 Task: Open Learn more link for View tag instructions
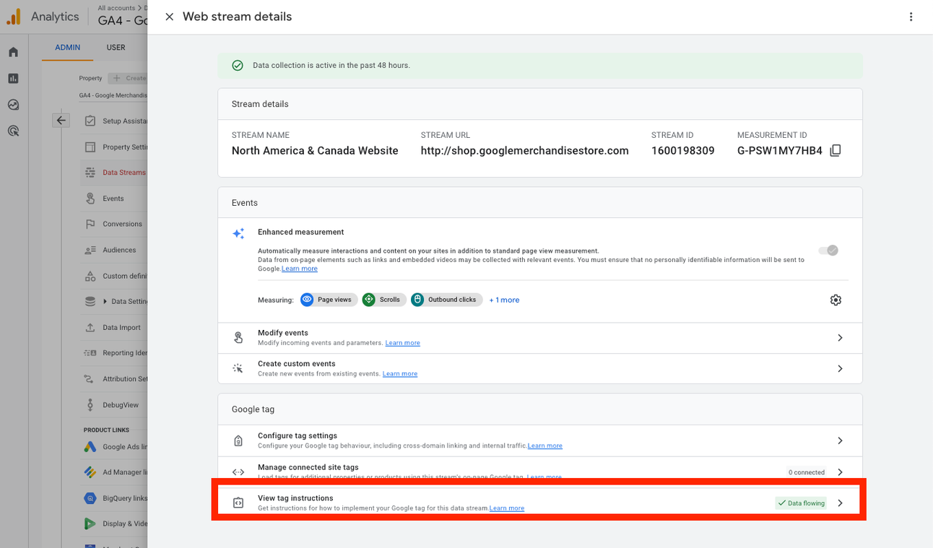click(x=507, y=508)
